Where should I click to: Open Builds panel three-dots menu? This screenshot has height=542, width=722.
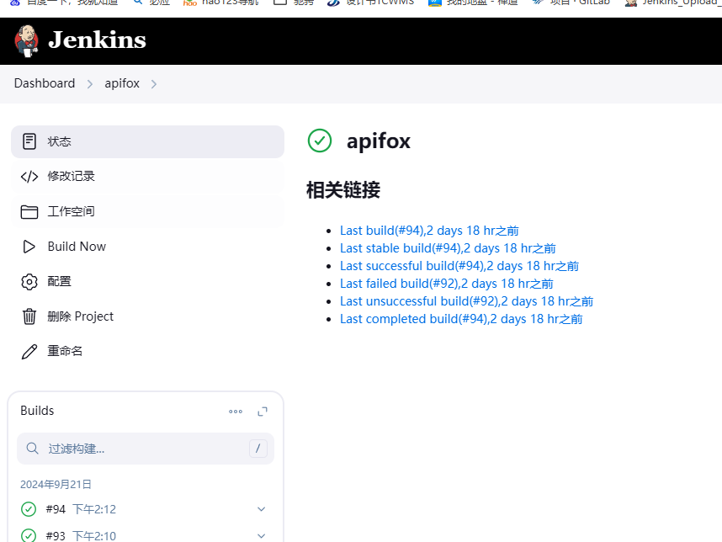pos(236,412)
